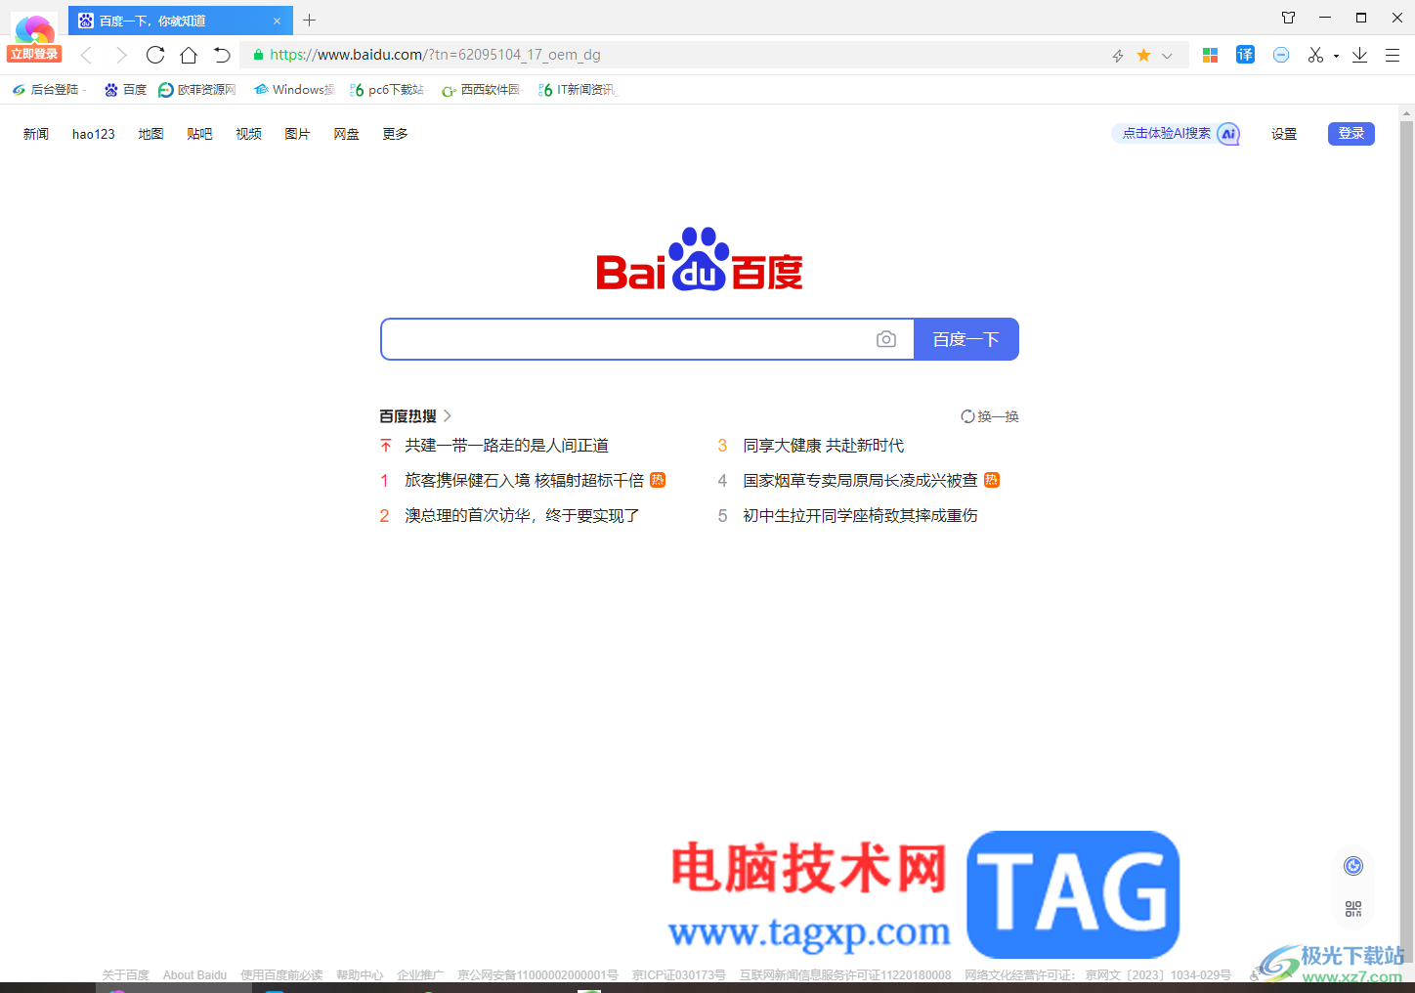Click 换一换 refresh hot searches
Image resolution: width=1415 pixels, height=993 pixels.
(990, 416)
